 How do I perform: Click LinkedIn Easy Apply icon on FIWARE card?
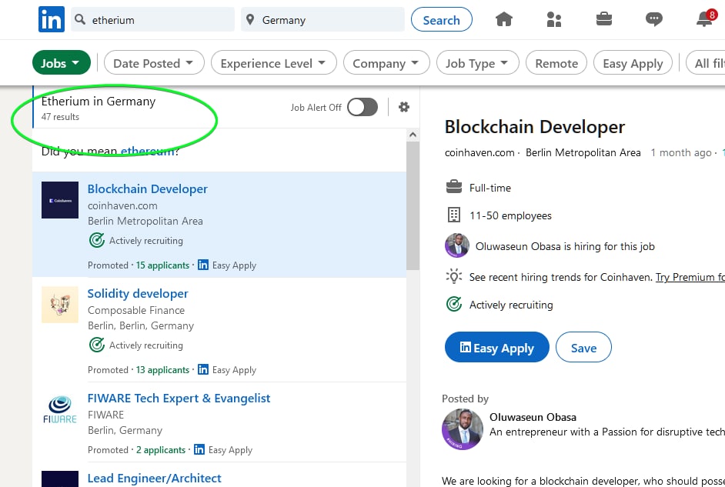[199, 449]
